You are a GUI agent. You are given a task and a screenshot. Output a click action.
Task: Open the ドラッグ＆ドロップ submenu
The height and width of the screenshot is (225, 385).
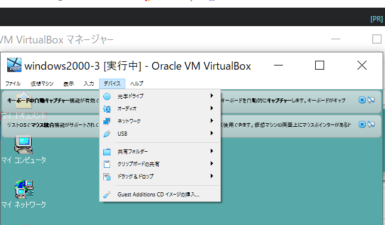click(160, 176)
